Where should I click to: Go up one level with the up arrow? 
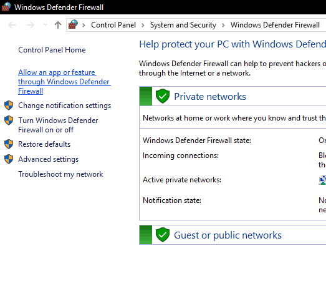click(58, 25)
